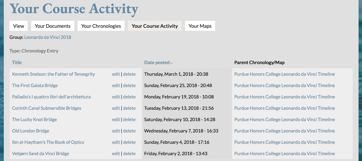Image resolution: width=362 pixels, height=161 pixels.
Task: Sort entries by Title column
Action: tap(17, 62)
